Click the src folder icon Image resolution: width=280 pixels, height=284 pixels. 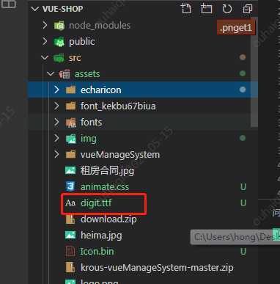click(59, 58)
